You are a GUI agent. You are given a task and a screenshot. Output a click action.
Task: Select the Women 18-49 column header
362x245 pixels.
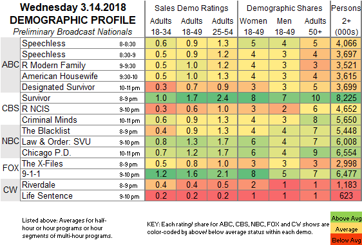[253, 26]
